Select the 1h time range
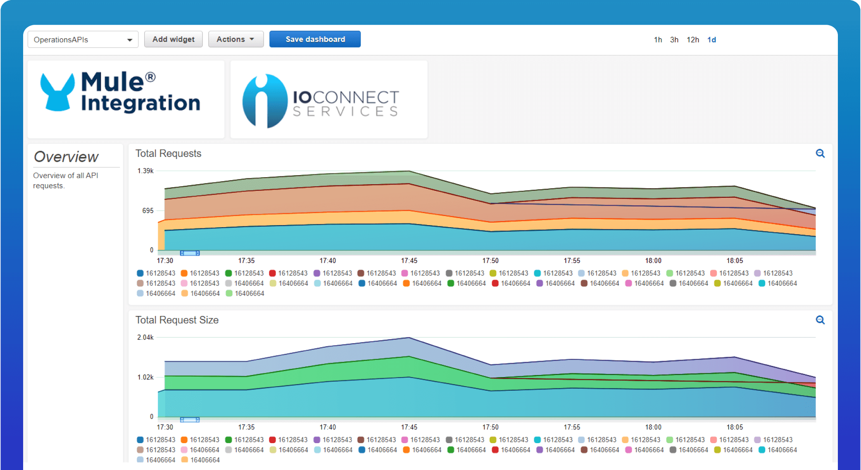Screen dimensions: 861x470 coord(658,40)
